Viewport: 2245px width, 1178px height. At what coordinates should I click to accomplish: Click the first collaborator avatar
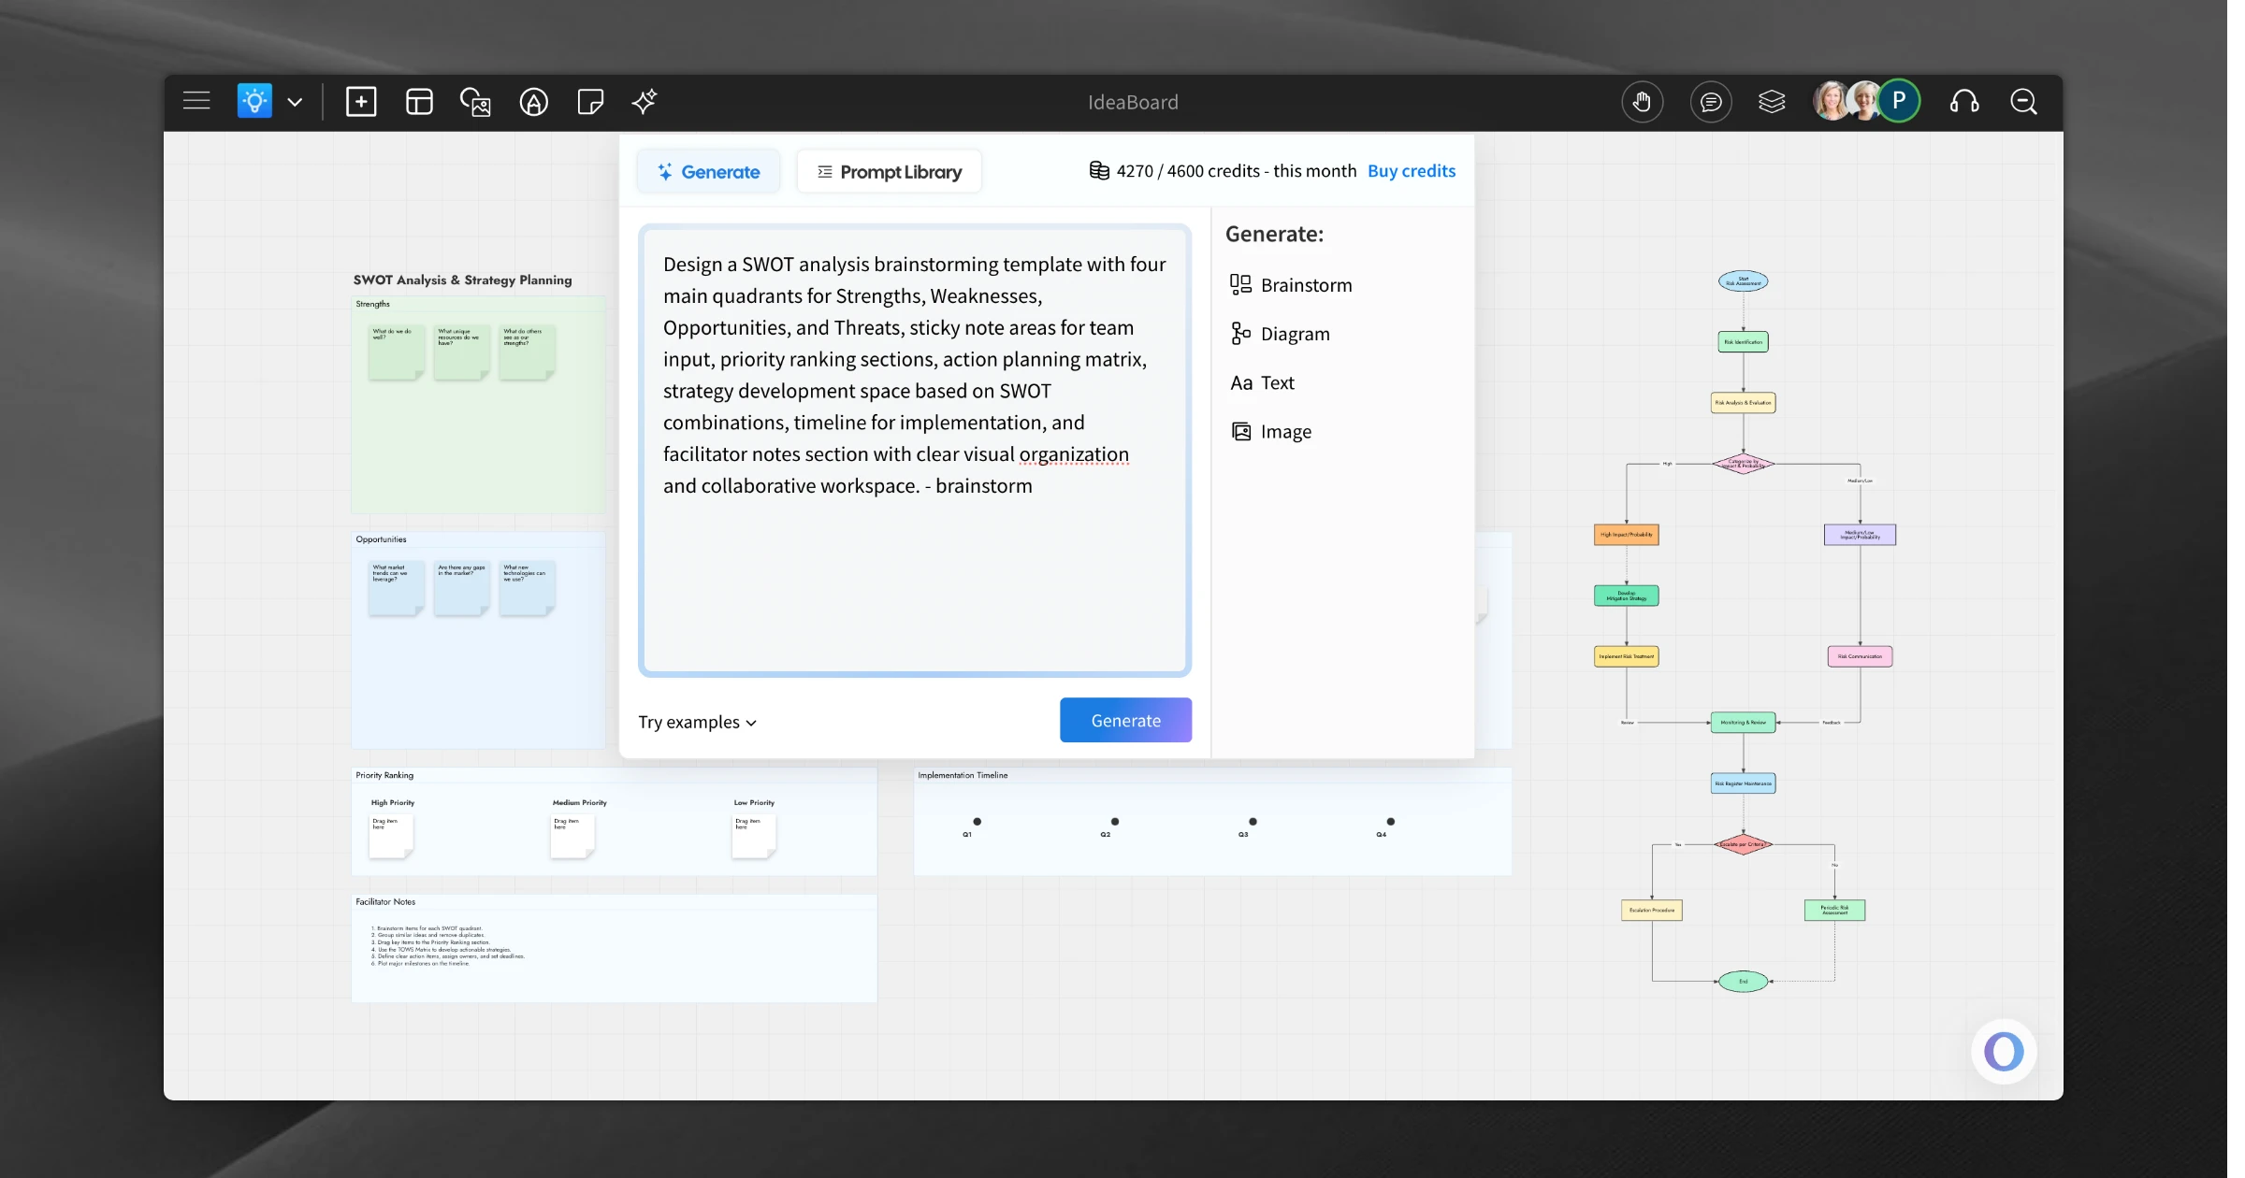(x=1830, y=101)
